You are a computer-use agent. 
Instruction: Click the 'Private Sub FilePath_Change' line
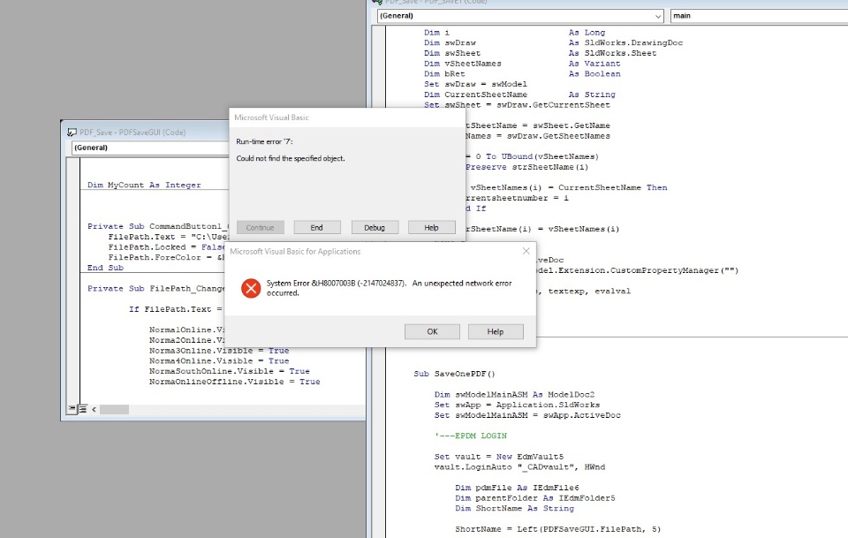(156, 288)
